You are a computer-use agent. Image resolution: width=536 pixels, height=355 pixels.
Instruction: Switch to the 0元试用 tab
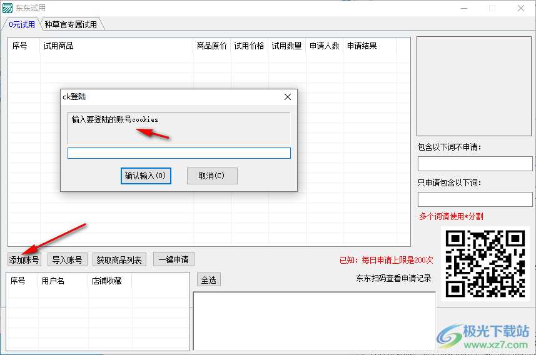tap(21, 24)
